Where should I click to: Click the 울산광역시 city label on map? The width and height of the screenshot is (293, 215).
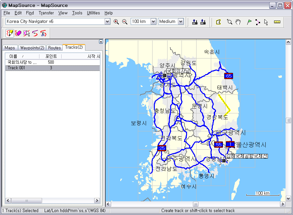click(251, 144)
